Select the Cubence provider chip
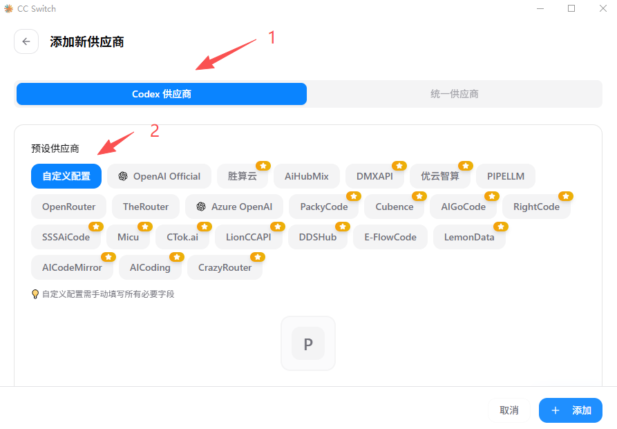 pos(395,207)
